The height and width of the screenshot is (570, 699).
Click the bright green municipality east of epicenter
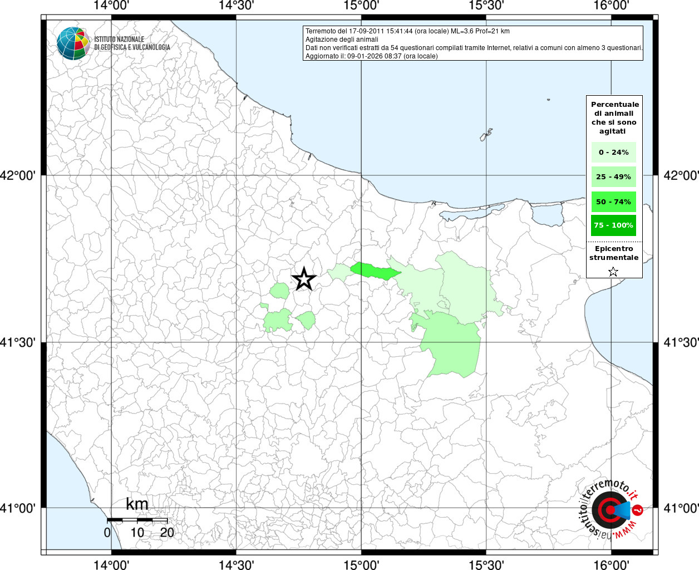(375, 271)
